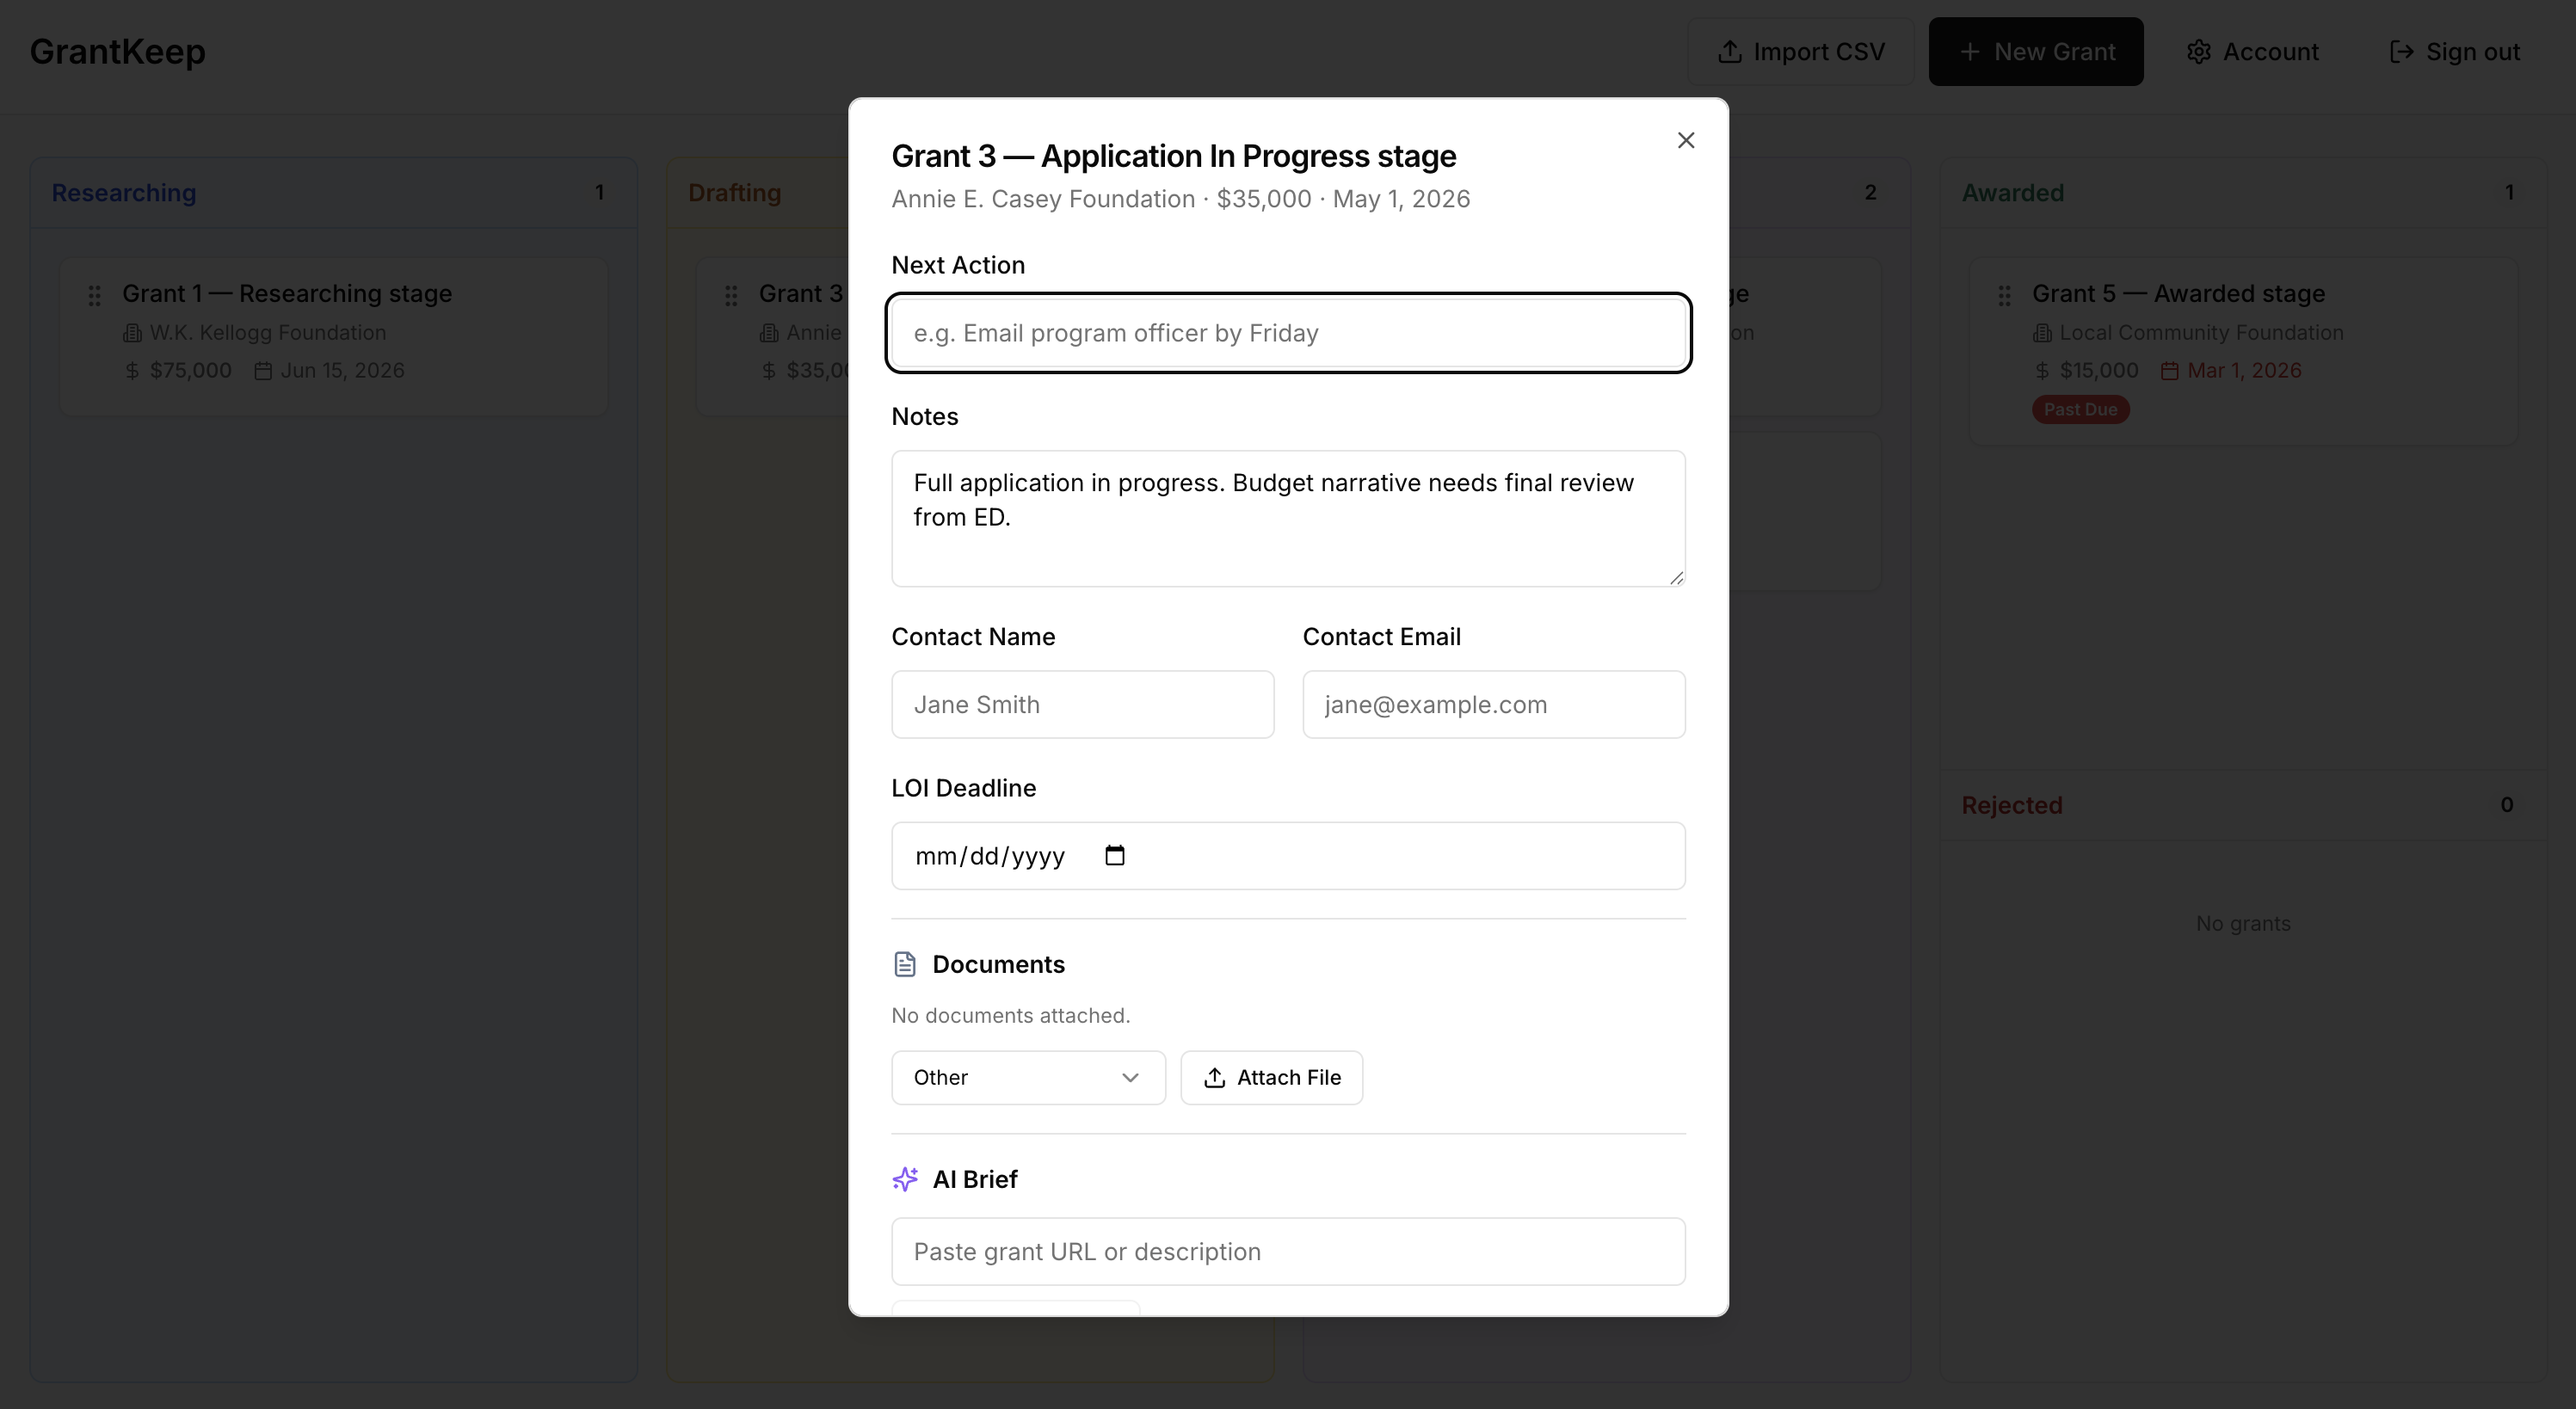Click the New Grant button

click(2035, 52)
